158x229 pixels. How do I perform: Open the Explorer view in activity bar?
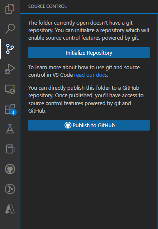10,9
